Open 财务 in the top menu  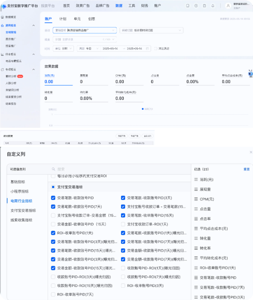tap(145, 6)
